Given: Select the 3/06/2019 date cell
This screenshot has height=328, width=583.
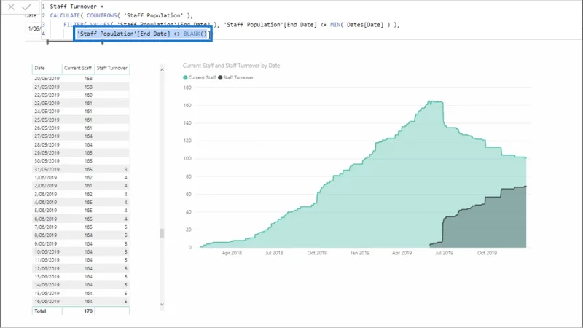Looking at the screenshot, I should tap(46, 194).
